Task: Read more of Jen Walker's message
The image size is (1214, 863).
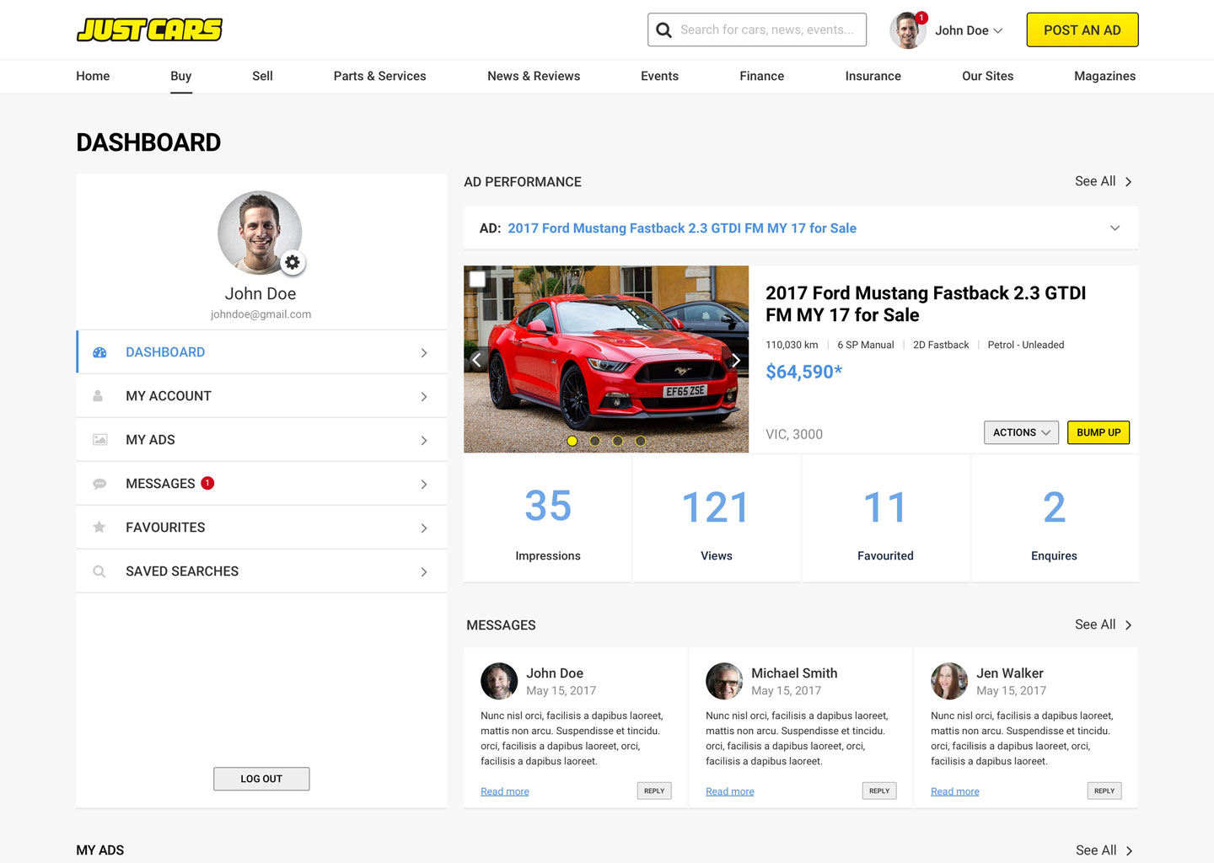Action: (x=955, y=791)
